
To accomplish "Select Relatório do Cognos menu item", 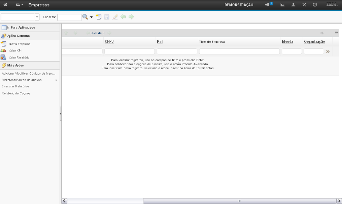I will [x=16, y=93].
